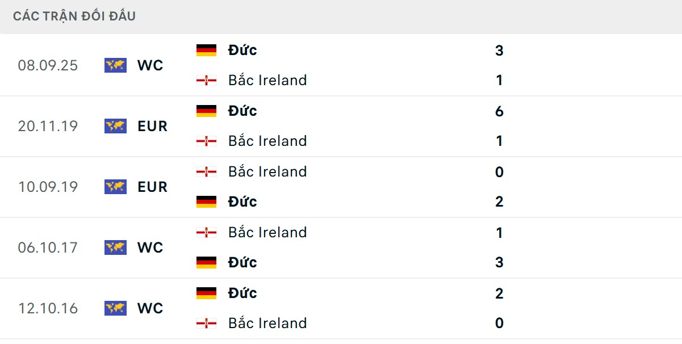Select the WC label of 08.09.25 match

(150, 65)
